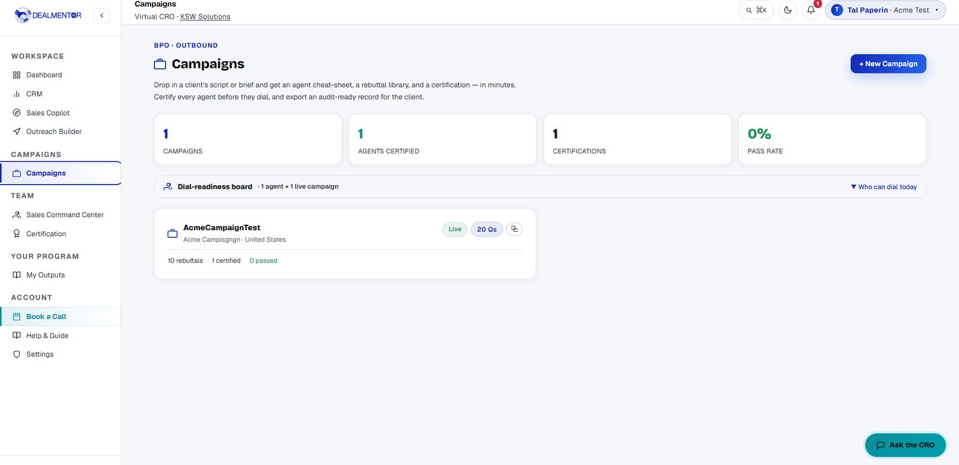The height and width of the screenshot is (465, 959).
Task: Duplicate AcmeCampaignTest with the copy icon
Action: (514, 229)
